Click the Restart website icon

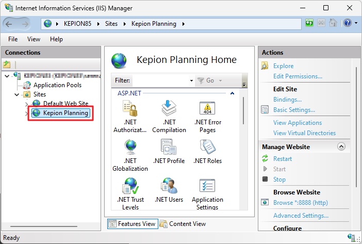(265, 158)
